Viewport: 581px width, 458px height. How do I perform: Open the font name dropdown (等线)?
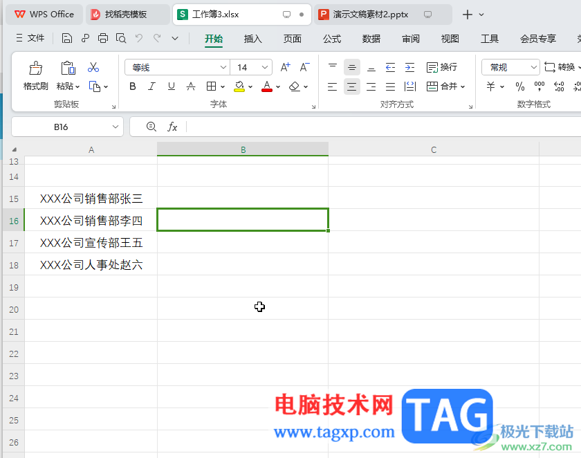click(x=223, y=67)
